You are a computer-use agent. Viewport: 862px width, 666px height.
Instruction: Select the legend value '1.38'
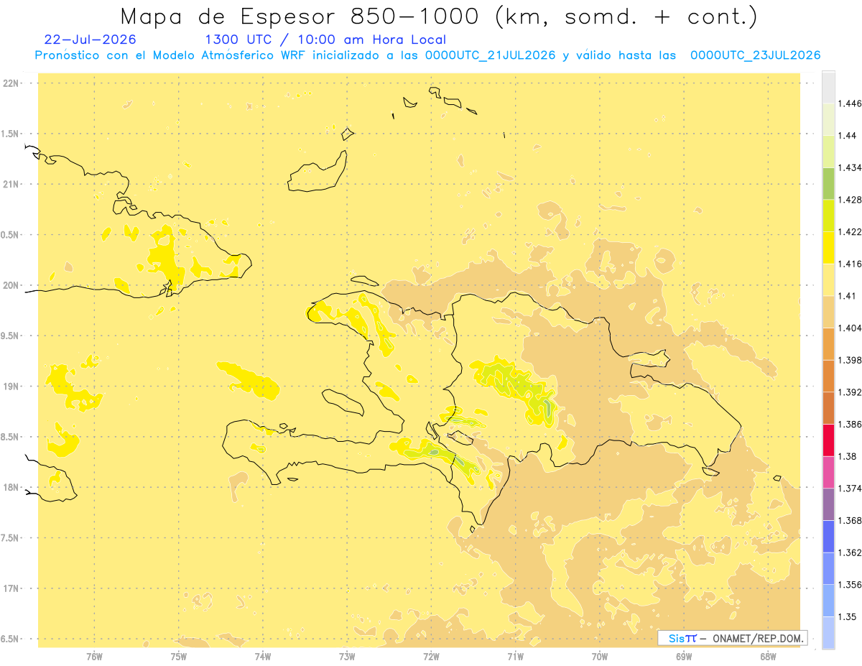click(846, 456)
